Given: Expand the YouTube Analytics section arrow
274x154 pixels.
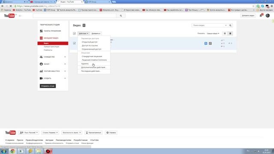Looking at the screenshot, I should [x=65, y=71].
